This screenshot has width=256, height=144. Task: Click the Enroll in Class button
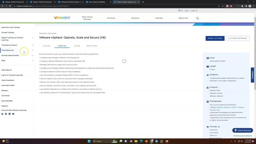[215, 38]
